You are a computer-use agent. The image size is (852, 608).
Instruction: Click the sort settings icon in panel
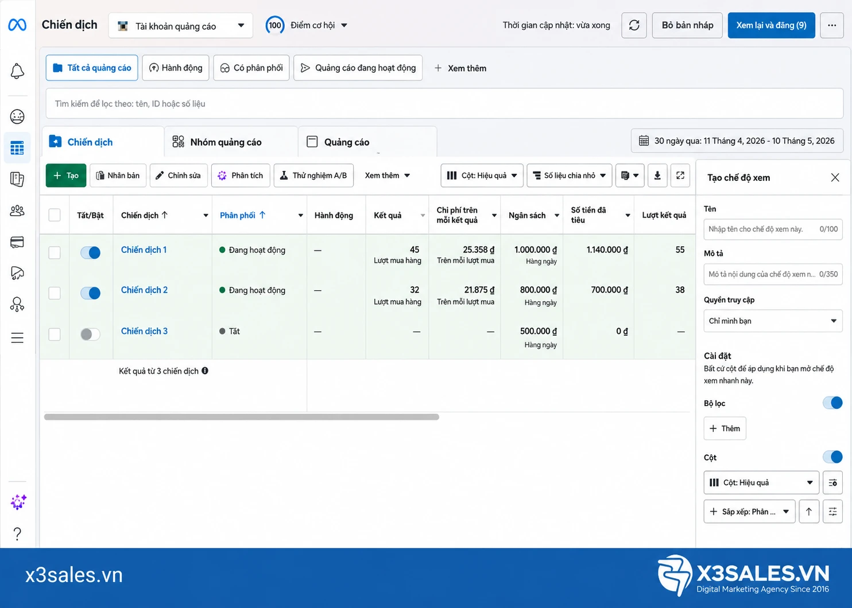pos(832,512)
